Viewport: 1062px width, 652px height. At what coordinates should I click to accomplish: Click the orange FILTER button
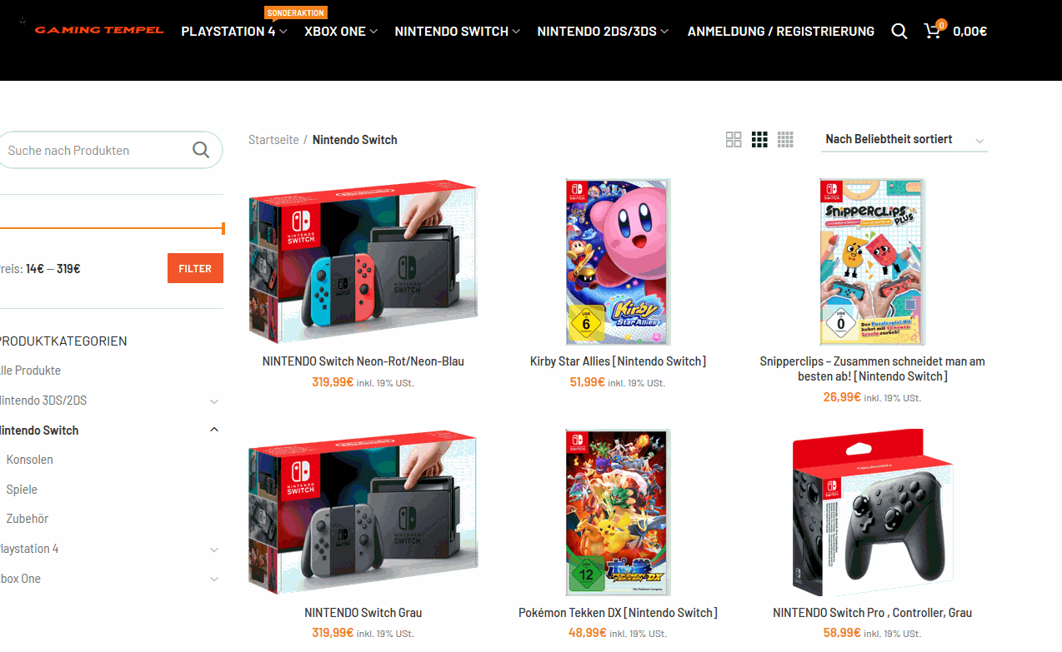coord(195,268)
